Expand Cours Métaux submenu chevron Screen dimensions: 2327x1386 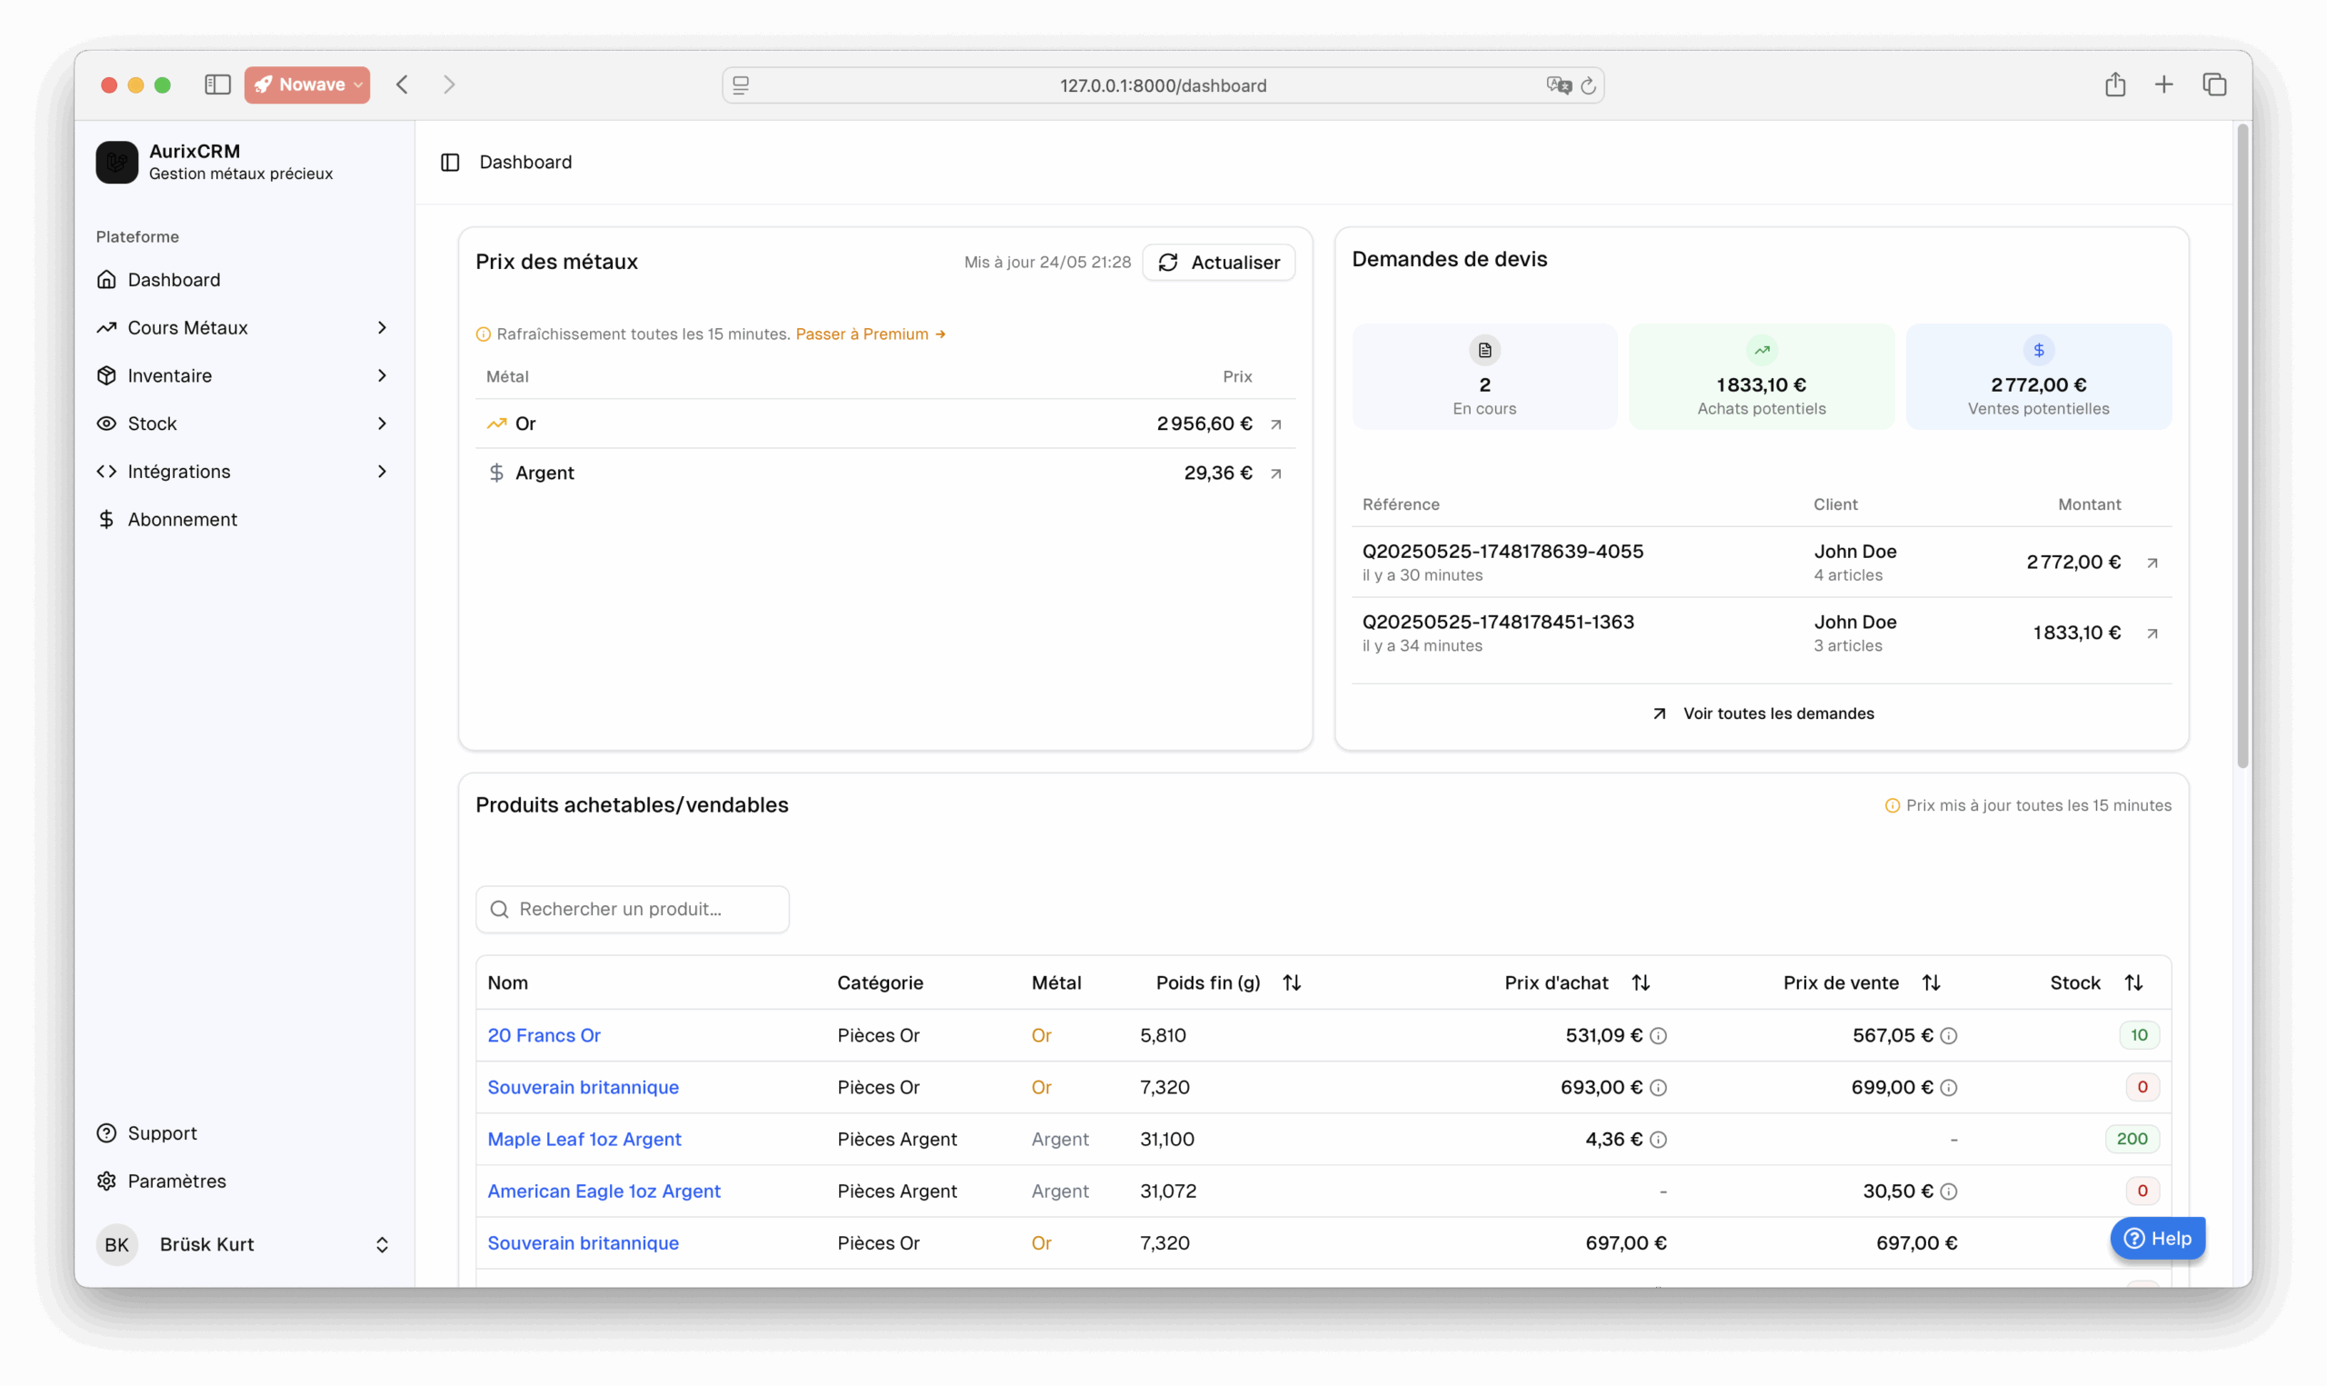coord(382,328)
